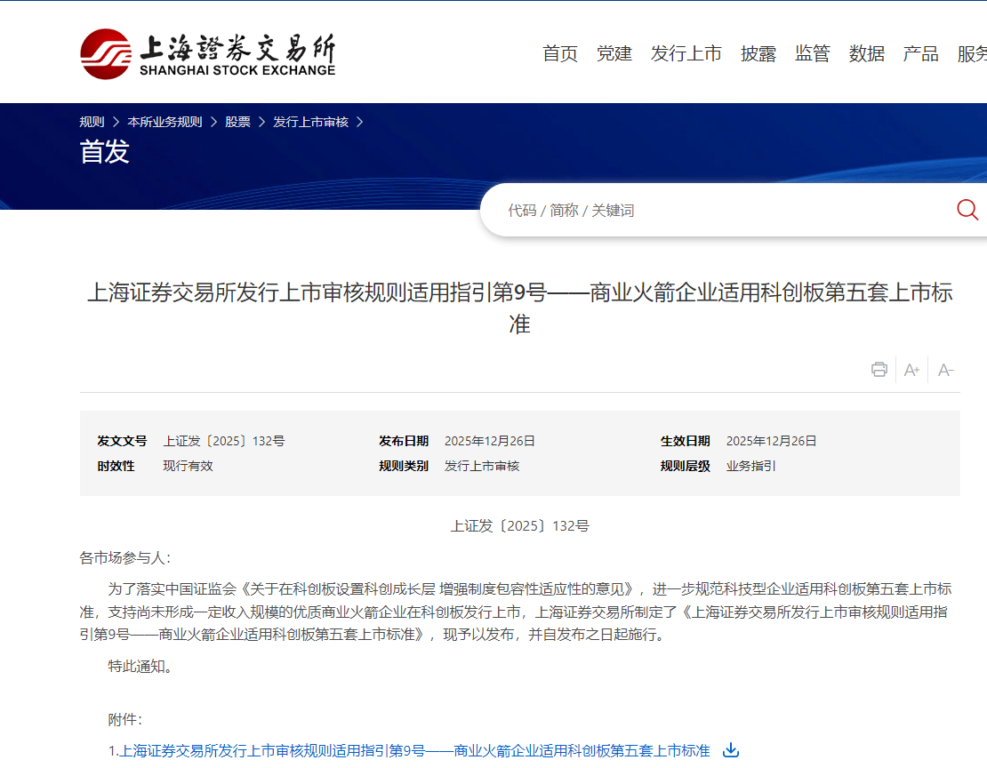The width and height of the screenshot is (987, 768).
Task: Open the attached 第9号 guideline document link
Action: (x=414, y=751)
